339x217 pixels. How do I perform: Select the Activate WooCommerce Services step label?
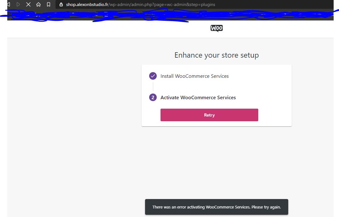pos(198,97)
